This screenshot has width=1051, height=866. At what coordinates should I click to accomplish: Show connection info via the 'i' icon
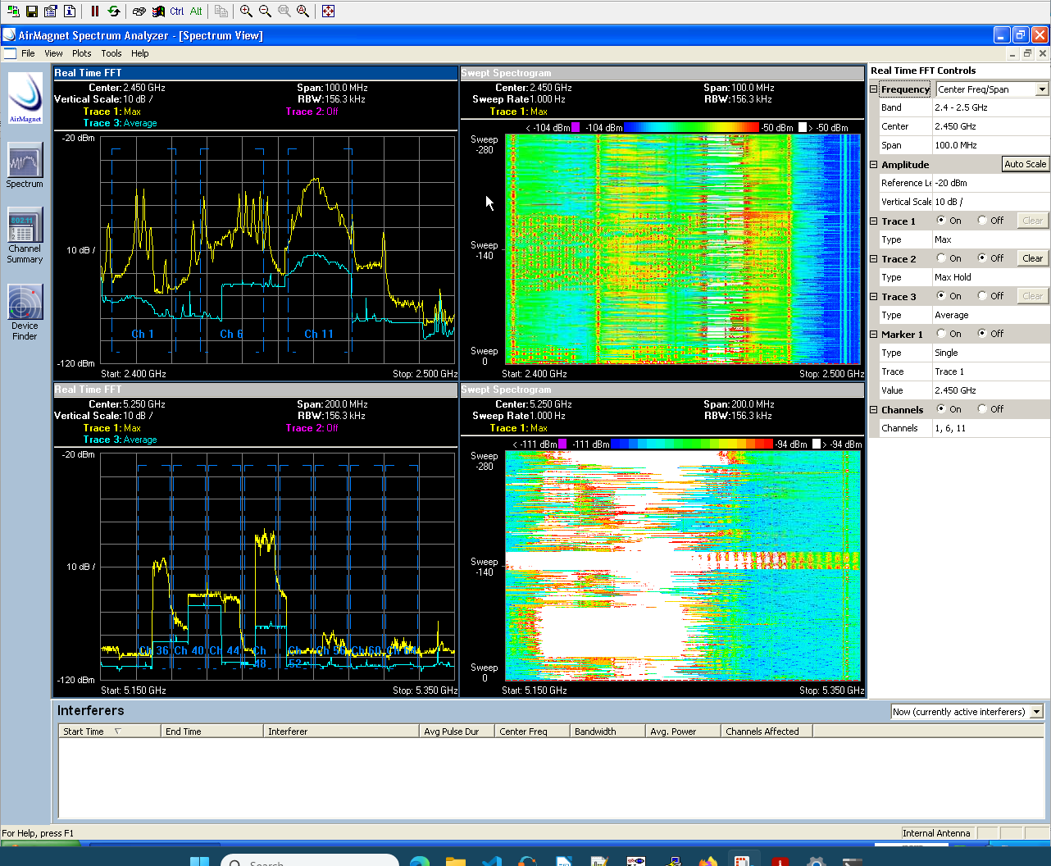tap(70, 11)
